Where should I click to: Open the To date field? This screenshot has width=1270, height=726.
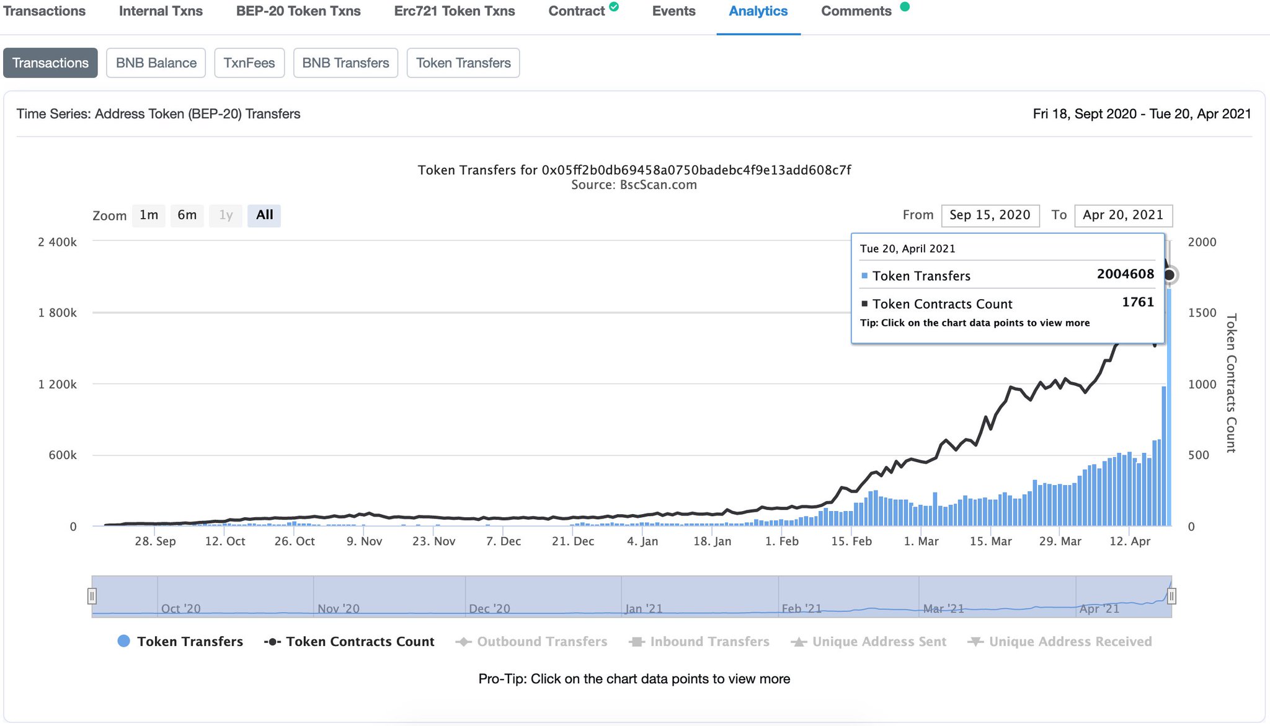coord(1123,215)
